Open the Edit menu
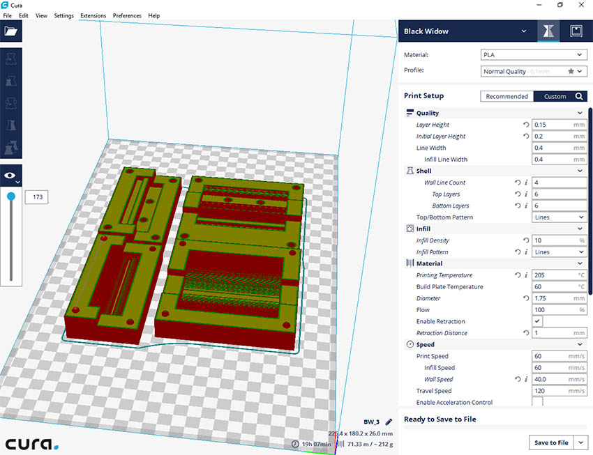 pyautogui.click(x=24, y=15)
